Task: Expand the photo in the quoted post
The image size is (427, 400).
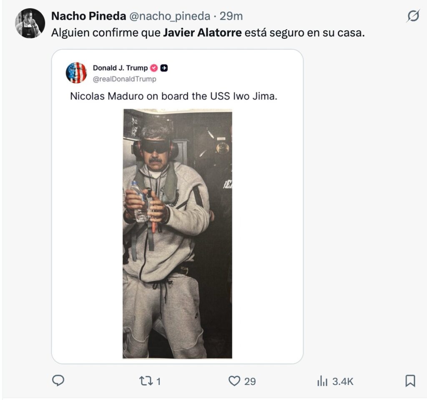Action: point(177,234)
